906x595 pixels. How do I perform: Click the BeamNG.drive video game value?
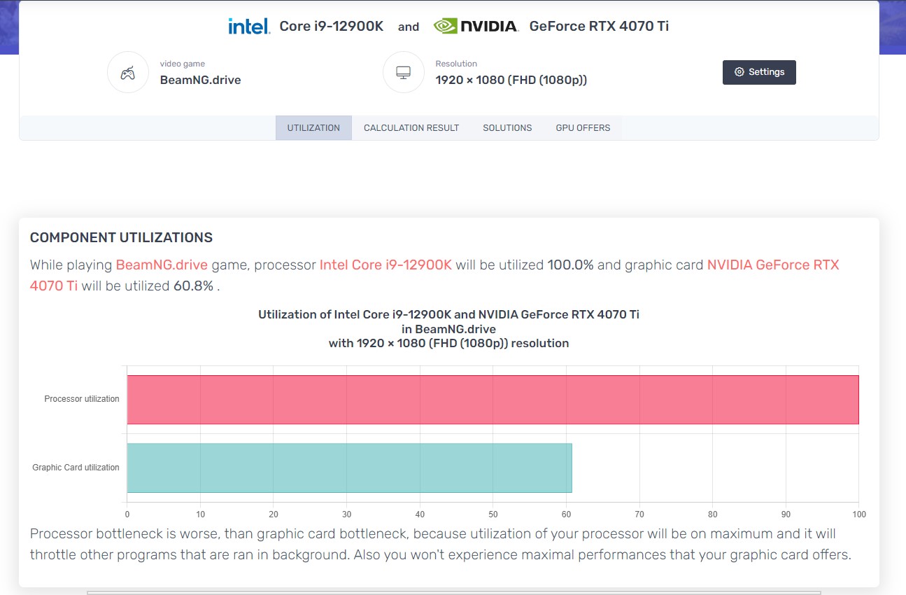coord(200,80)
